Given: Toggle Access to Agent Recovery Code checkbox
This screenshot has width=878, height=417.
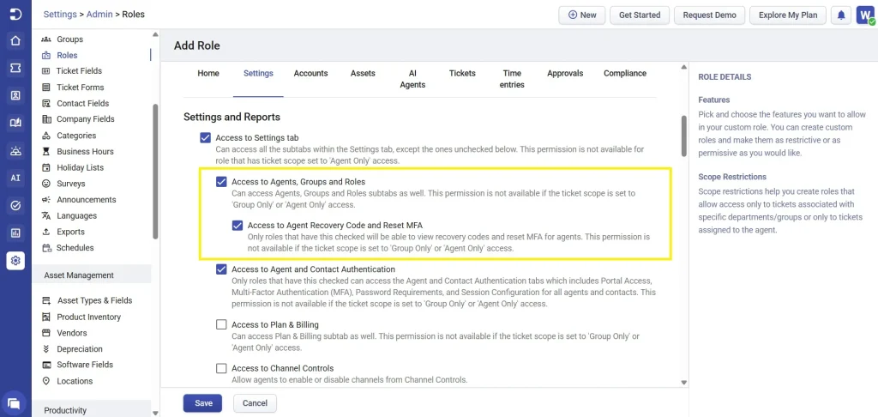Looking at the screenshot, I should (238, 226).
